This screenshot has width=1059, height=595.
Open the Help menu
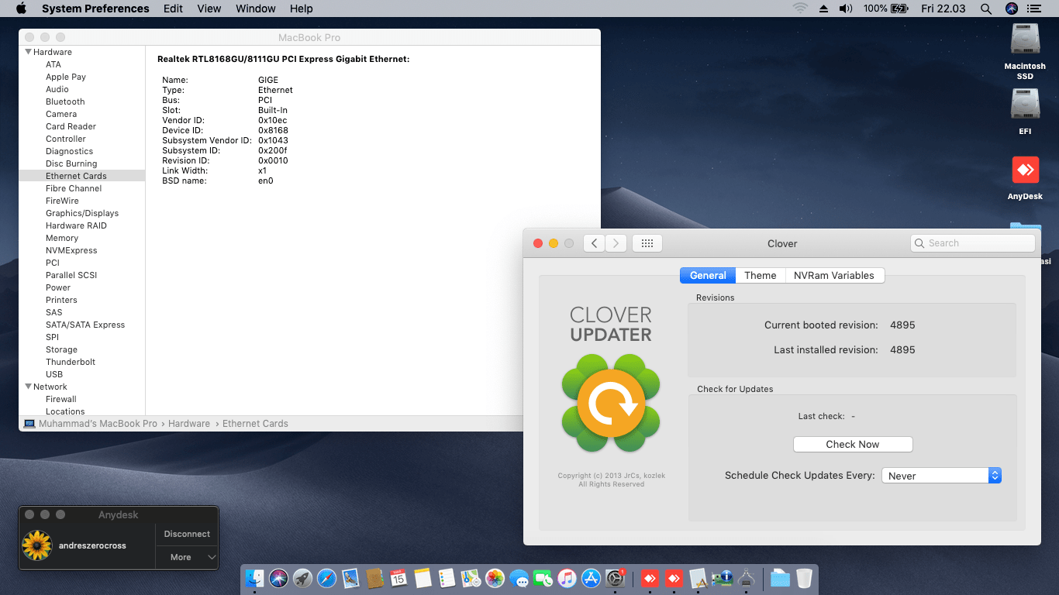click(302, 9)
